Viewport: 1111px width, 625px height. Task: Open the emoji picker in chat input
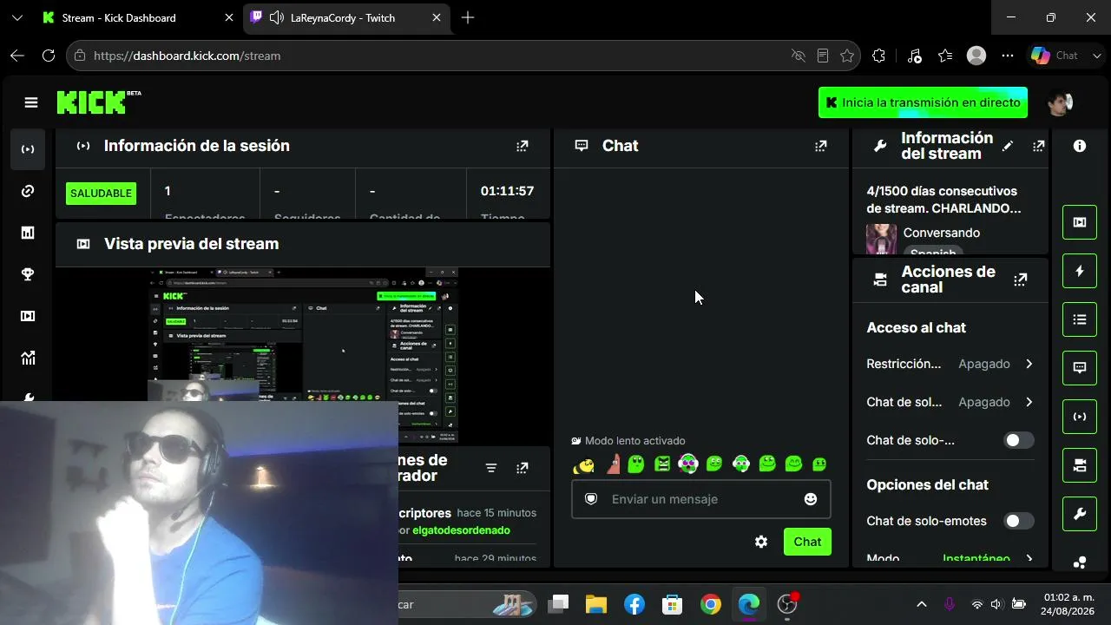pos(811,499)
